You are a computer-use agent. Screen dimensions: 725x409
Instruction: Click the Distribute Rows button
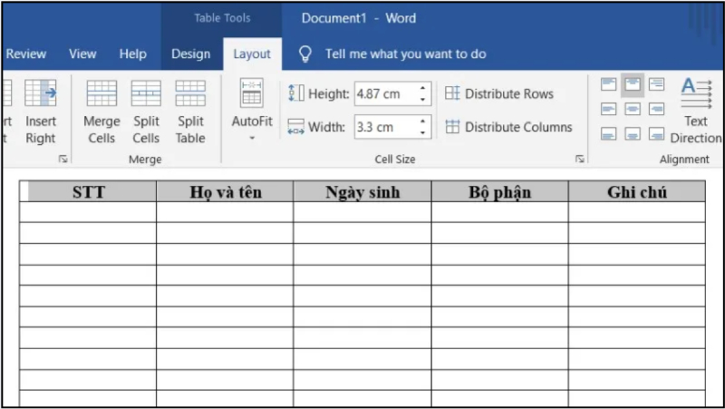tap(499, 93)
